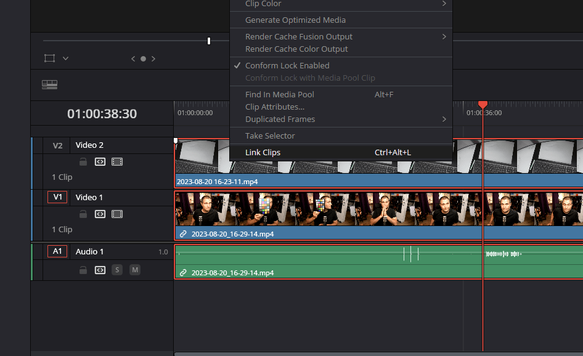Click the viewer scrubber playhead handle
This screenshot has width=583, height=356.
209,41
